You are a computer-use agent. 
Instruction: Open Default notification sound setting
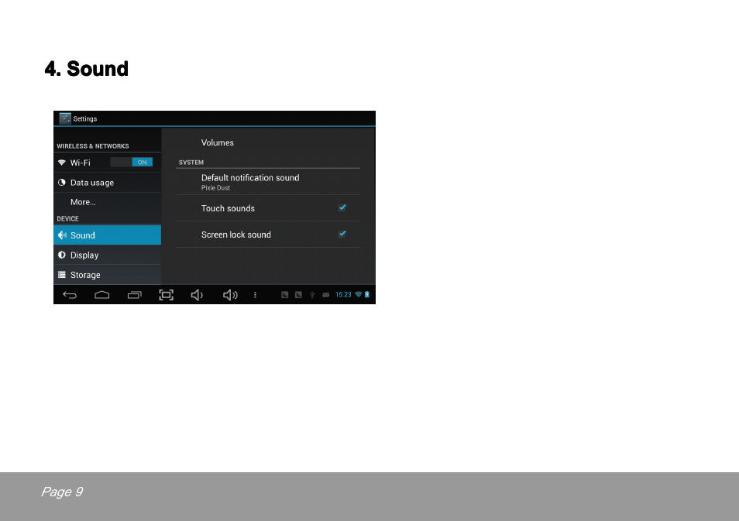[268, 182]
